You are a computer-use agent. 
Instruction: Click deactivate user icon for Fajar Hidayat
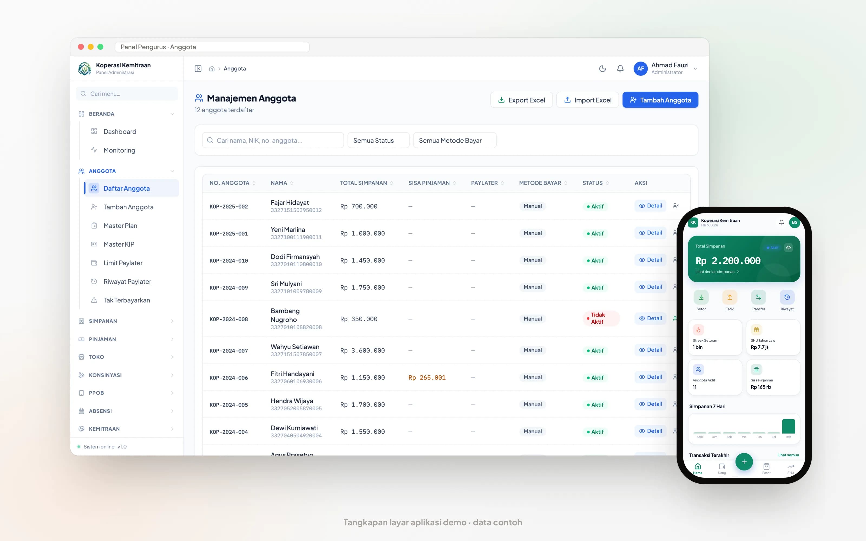(676, 206)
